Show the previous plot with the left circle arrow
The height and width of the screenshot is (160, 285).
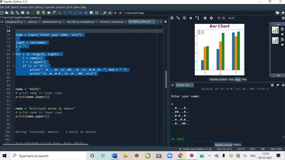point(205,18)
